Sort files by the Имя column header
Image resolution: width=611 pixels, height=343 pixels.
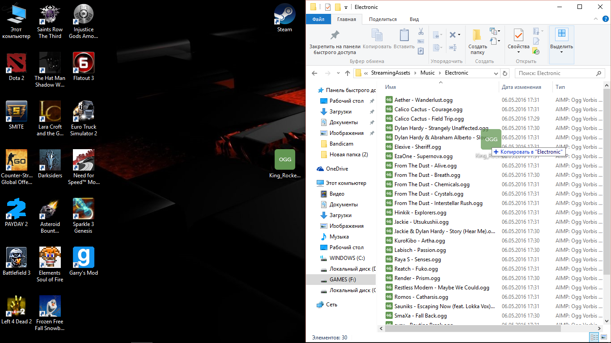point(390,87)
